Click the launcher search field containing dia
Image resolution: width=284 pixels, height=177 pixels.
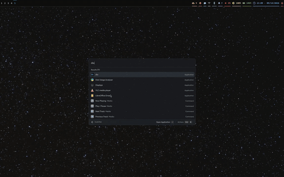point(142,63)
